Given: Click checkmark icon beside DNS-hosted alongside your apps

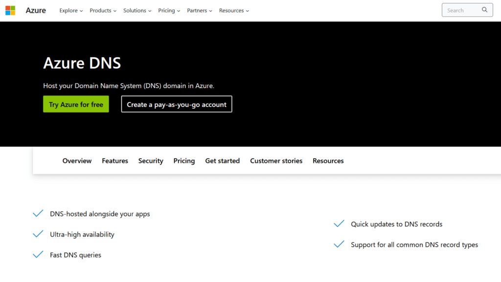Looking at the screenshot, I should 38,213.
